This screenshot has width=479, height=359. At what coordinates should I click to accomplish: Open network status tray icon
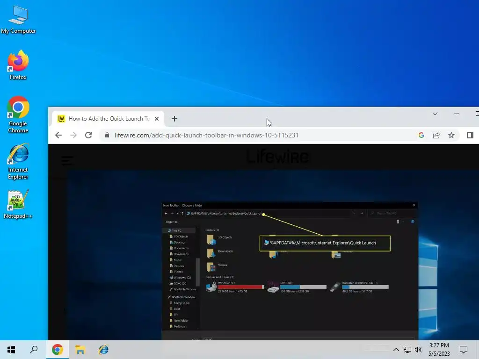click(x=407, y=350)
